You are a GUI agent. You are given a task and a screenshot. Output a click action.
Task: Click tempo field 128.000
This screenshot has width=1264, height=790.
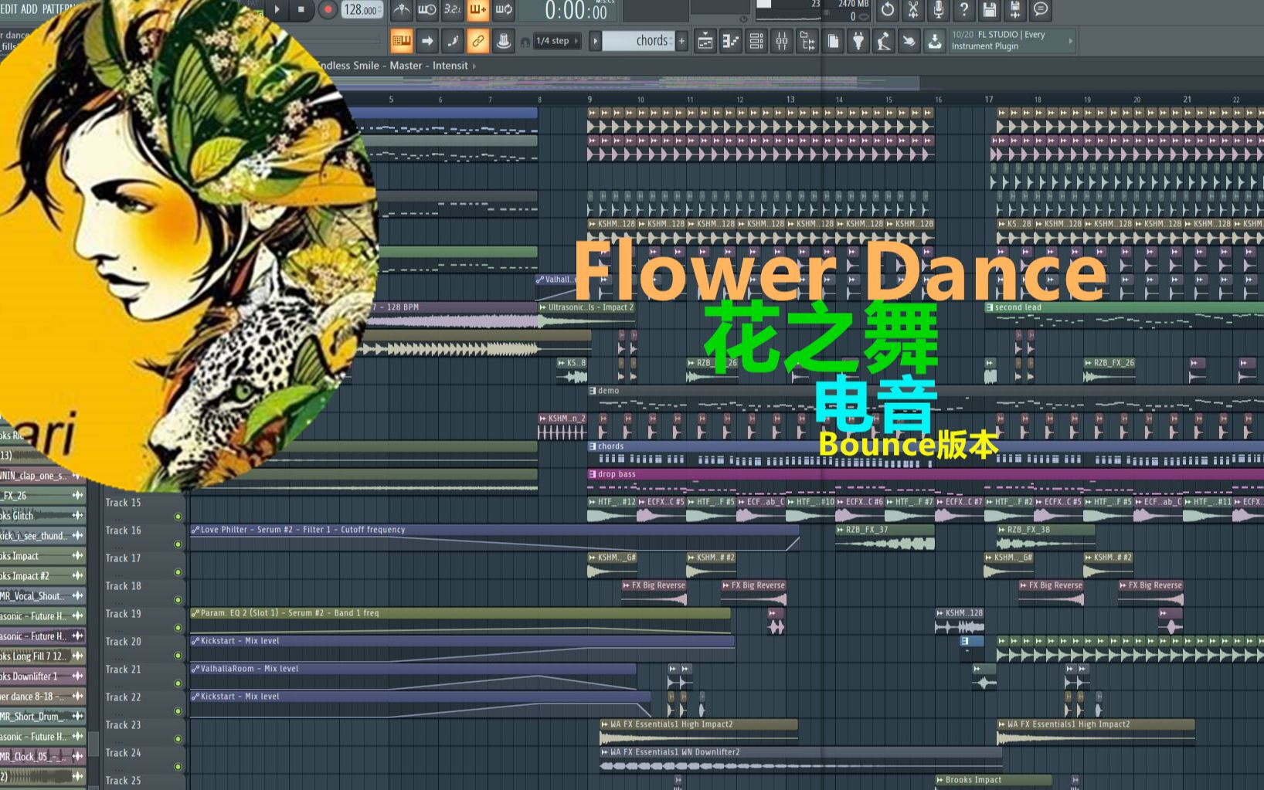pyautogui.click(x=361, y=9)
